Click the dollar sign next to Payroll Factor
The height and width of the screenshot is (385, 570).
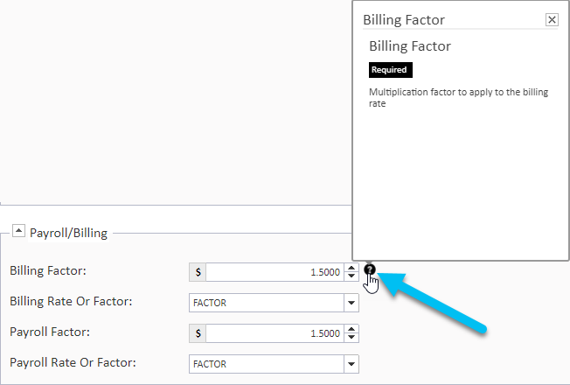point(198,333)
